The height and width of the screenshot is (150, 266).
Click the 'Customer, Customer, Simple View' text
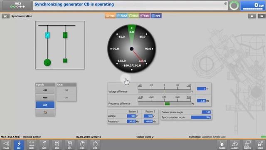[x=207, y=137]
